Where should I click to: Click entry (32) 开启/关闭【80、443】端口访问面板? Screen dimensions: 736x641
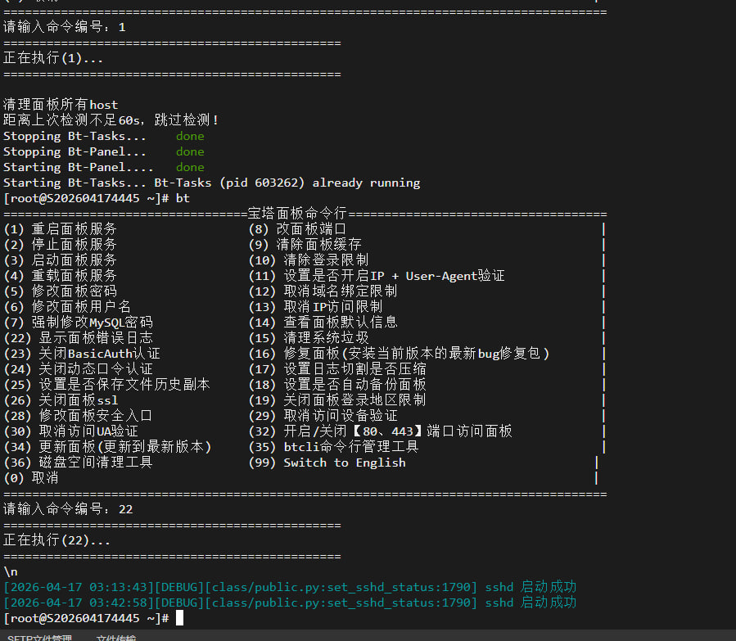380,431
